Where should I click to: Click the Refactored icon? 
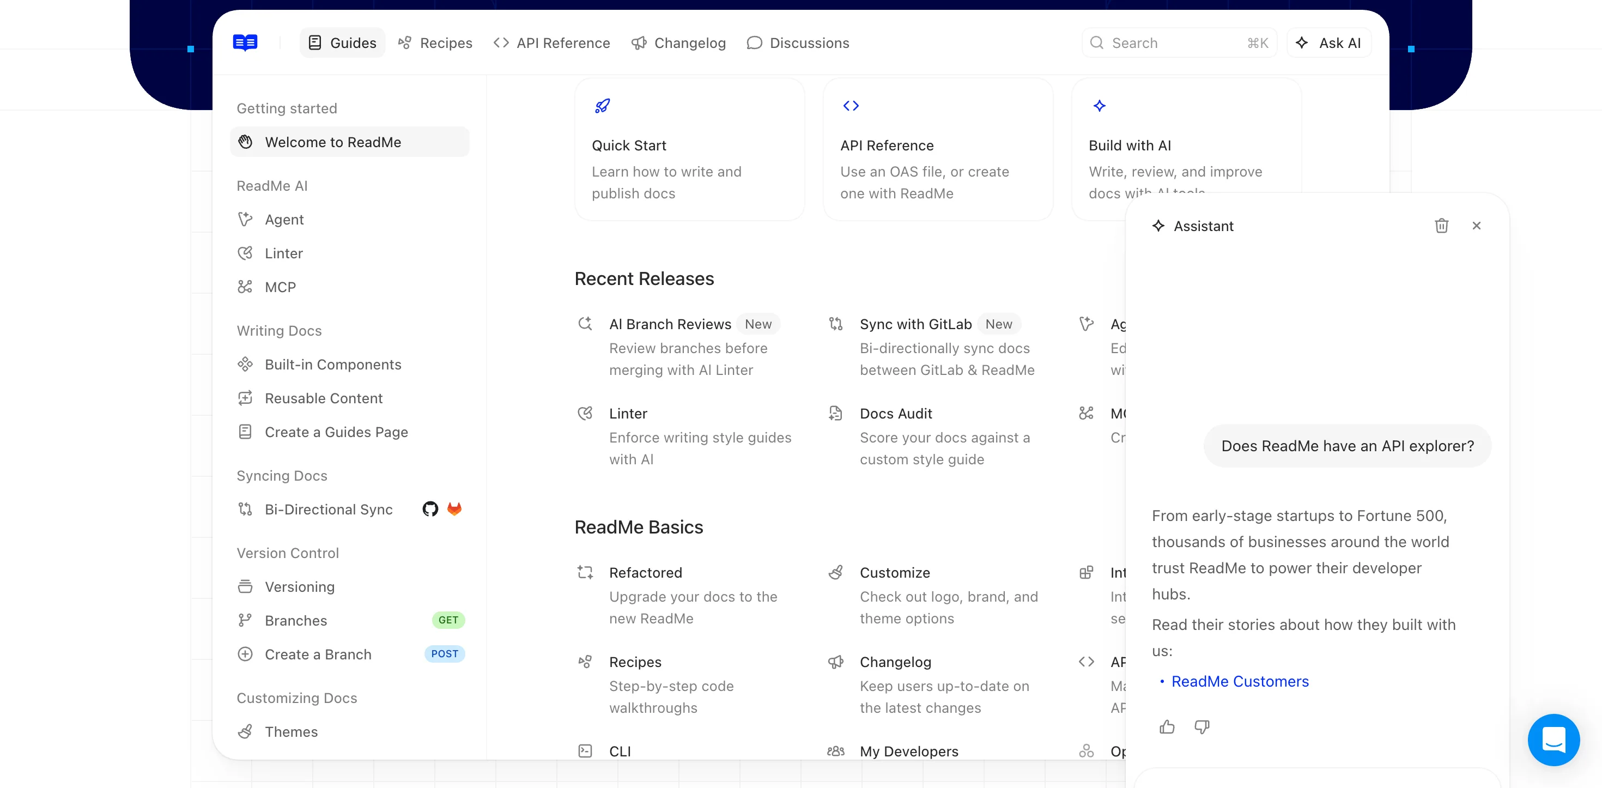585,572
